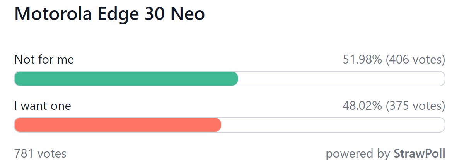This screenshot has width=464, height=163.
Task: Click the right end of the red bar fill
Action: coord(219,125)
